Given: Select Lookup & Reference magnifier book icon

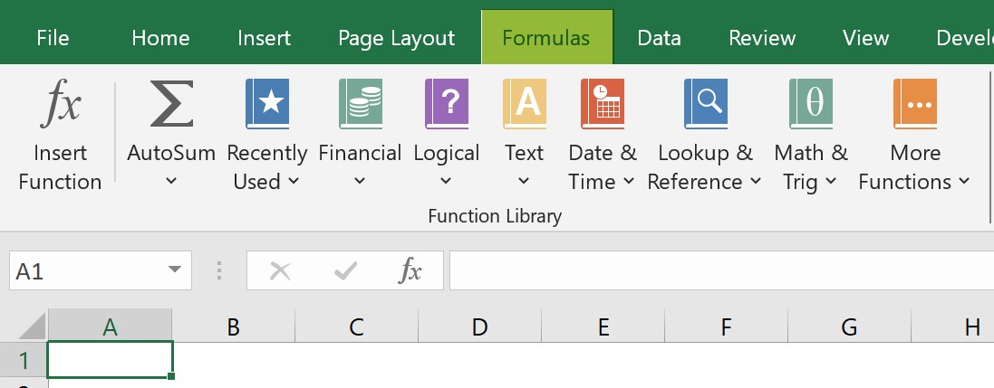Looking at the screenshot, I should pos(706,104).
